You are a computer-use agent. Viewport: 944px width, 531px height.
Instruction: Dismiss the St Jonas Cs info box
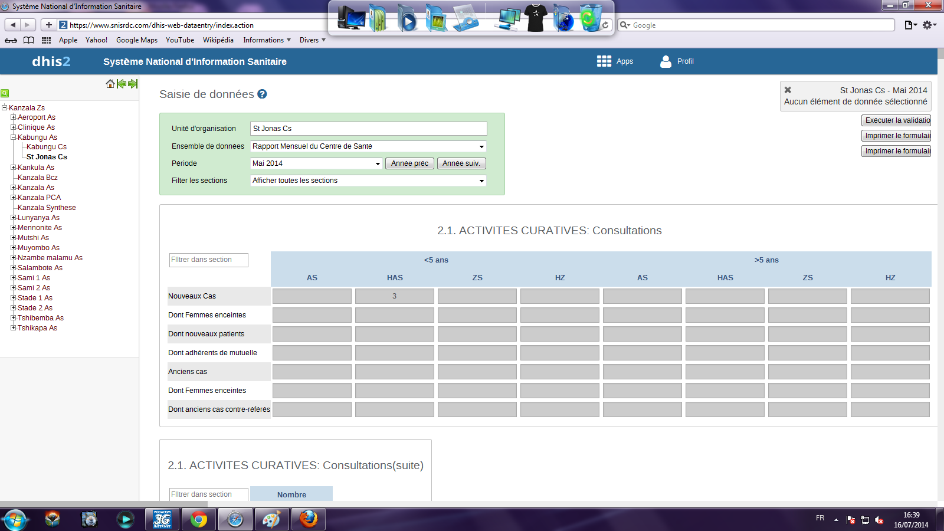pyautogui.click(x=788, y=90)
